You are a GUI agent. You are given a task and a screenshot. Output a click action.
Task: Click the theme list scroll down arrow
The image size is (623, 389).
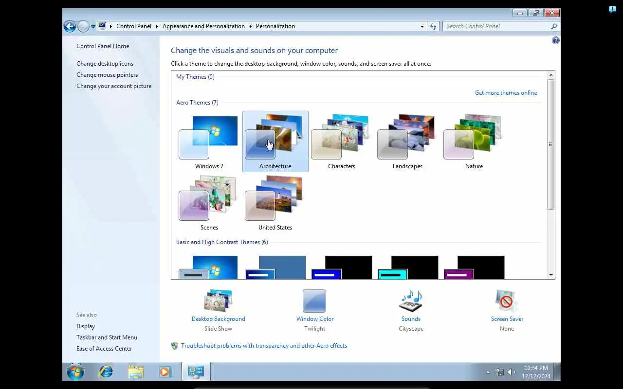(x=551, y=275)
